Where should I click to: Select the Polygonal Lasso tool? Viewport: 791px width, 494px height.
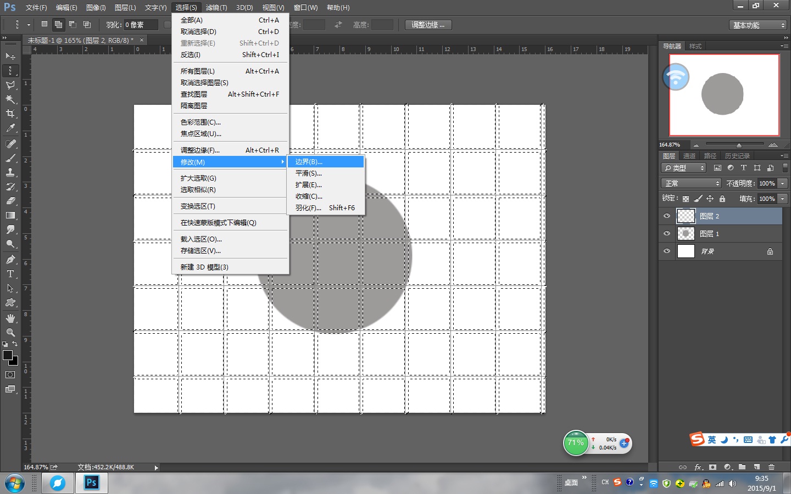tap(10, 85)
